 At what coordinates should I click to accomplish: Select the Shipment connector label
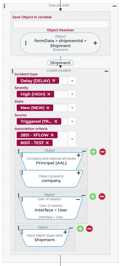60,63
